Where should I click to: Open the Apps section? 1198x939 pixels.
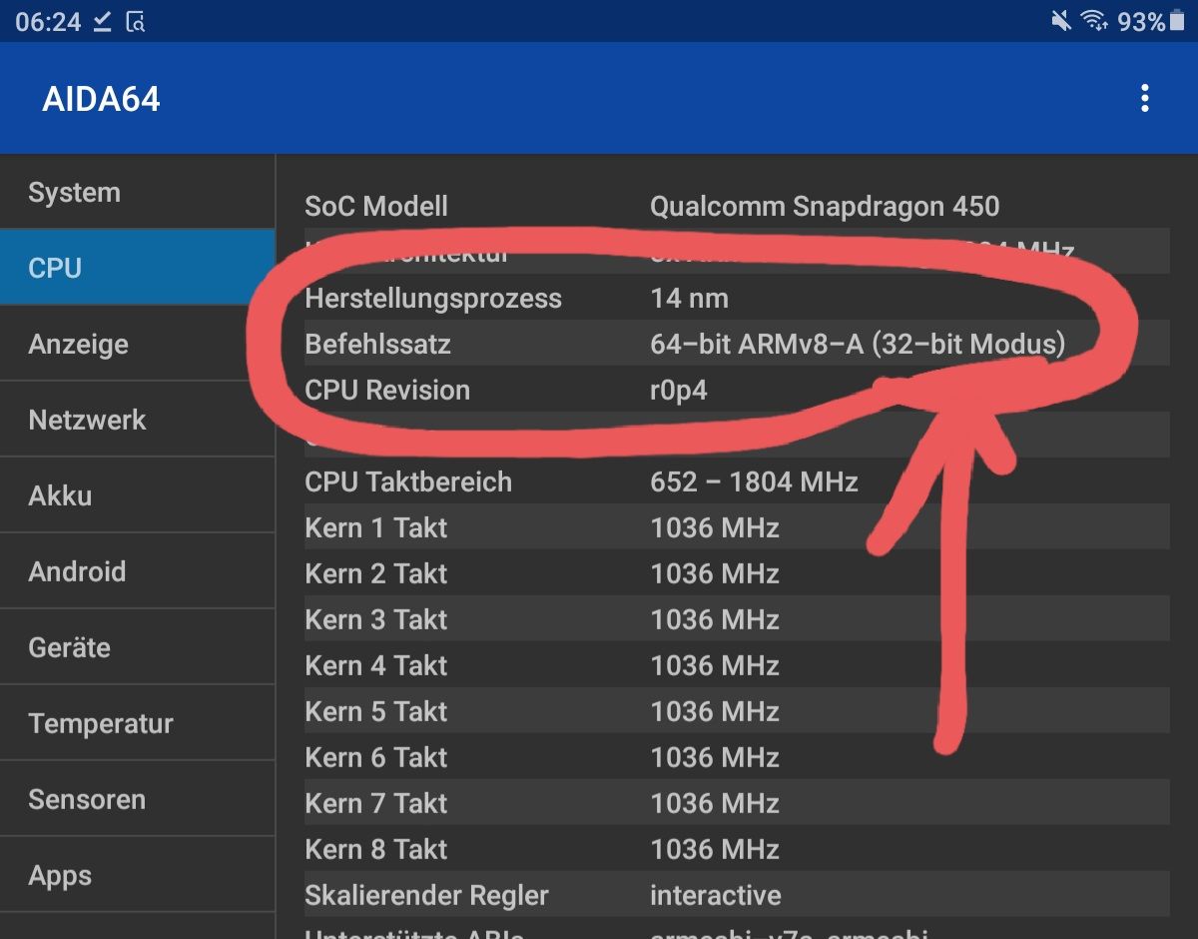point(138,875)
